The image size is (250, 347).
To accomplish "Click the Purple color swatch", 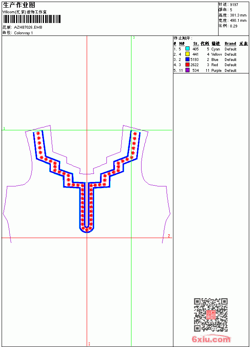I will coord(187,70).
